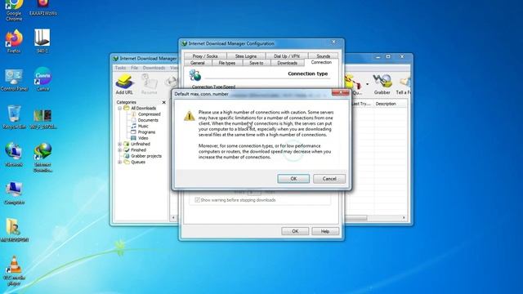Close the IDM Configuration window
523x294 pixels.
tap(333, 42)
